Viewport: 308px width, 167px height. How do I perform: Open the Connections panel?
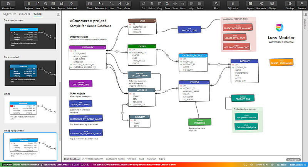(x=8, y=5)
